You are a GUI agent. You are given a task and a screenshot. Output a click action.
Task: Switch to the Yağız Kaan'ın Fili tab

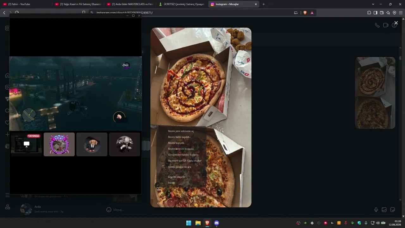[78, 4]
